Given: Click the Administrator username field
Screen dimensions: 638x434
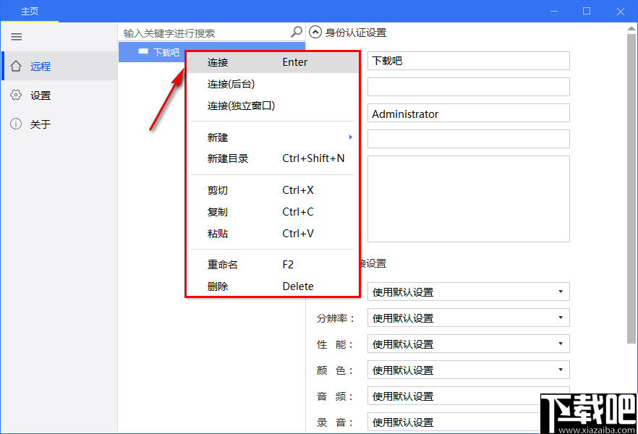Looking at the screenshot, I should click(468, 114).
